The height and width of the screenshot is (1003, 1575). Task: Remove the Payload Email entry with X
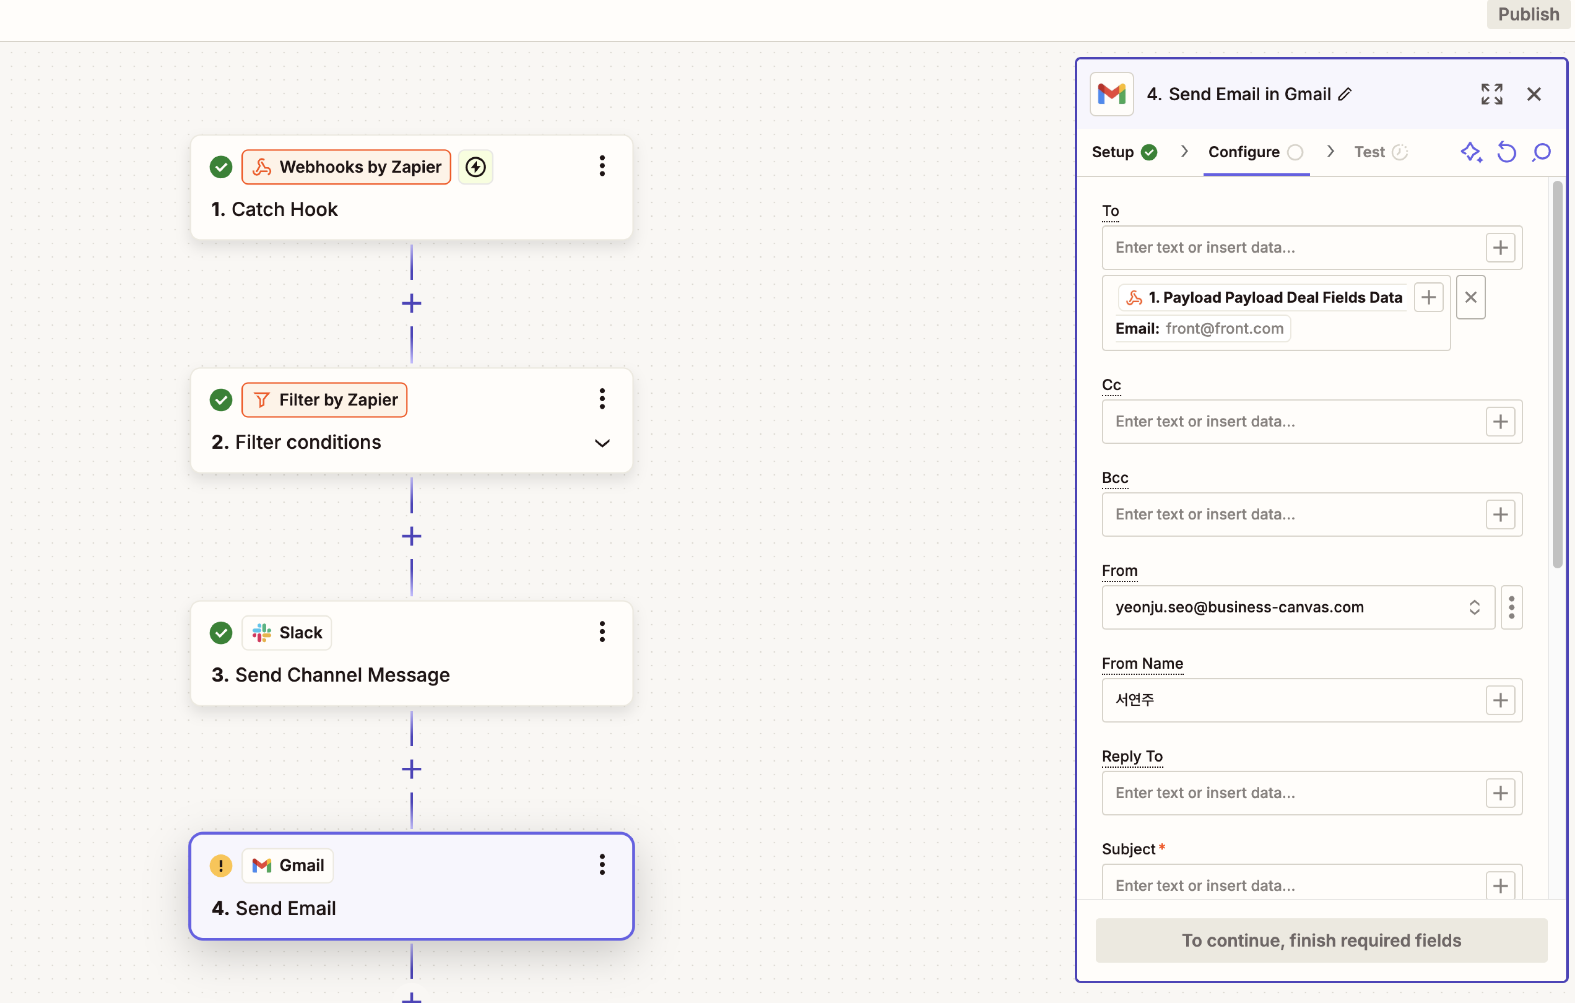click(1470, 298)
